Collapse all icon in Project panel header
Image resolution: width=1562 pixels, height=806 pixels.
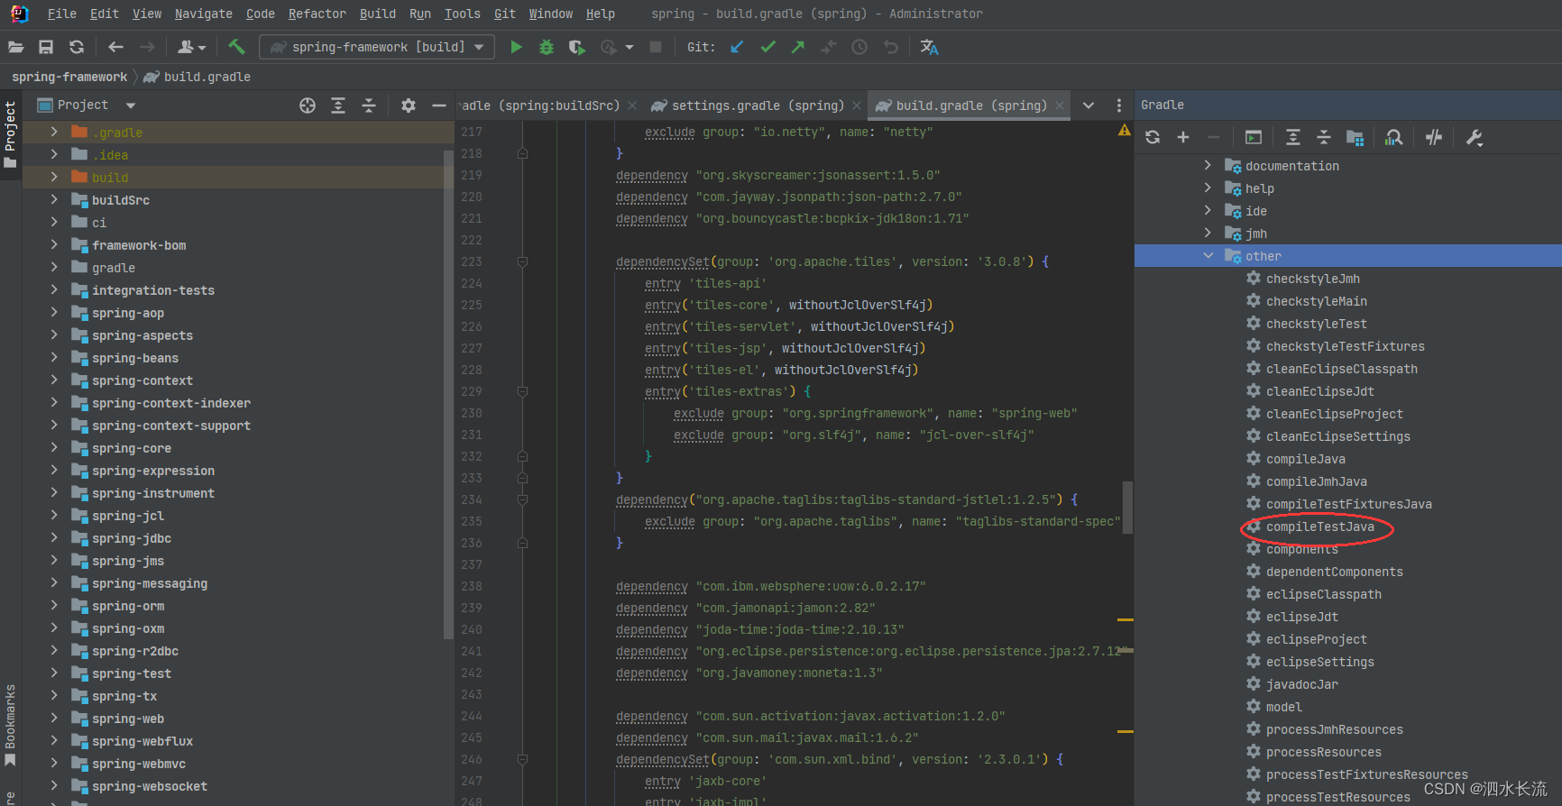tap(369, 105)
